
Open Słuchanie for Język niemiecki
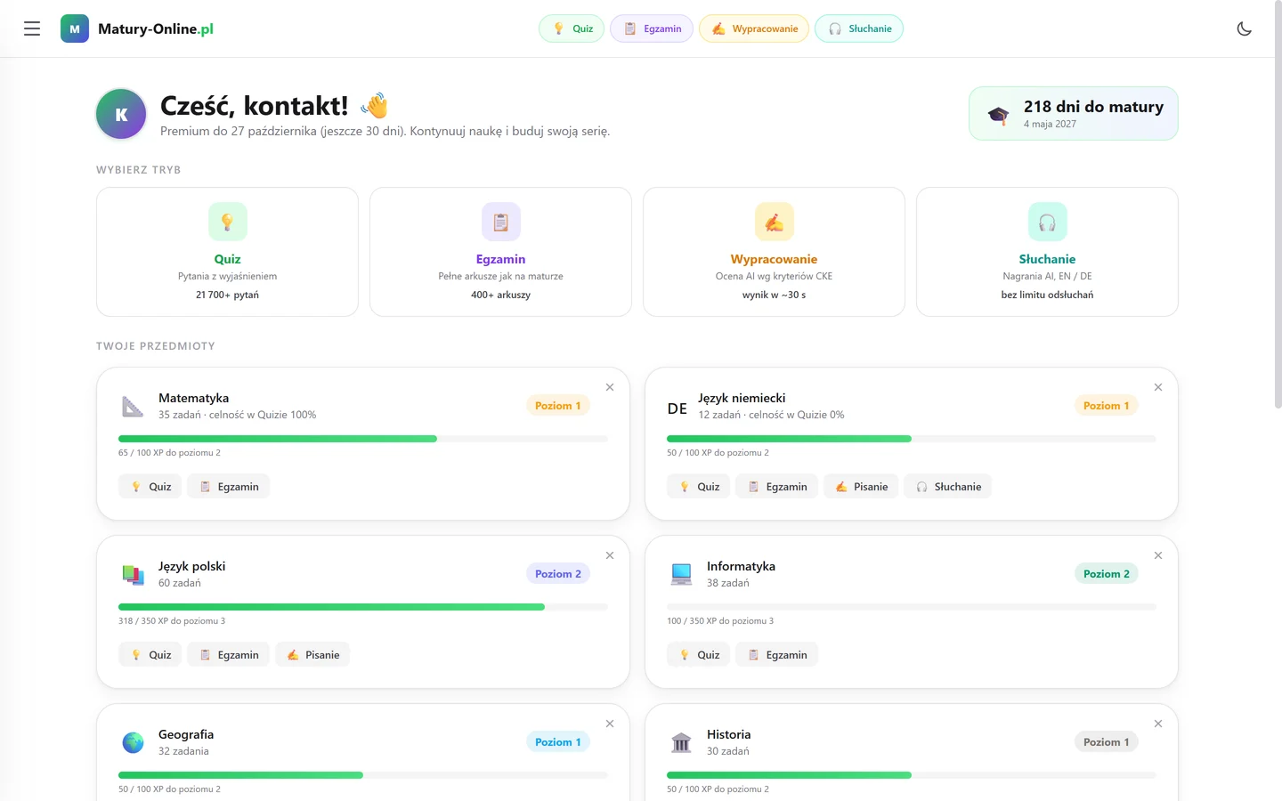click(948, 487)
